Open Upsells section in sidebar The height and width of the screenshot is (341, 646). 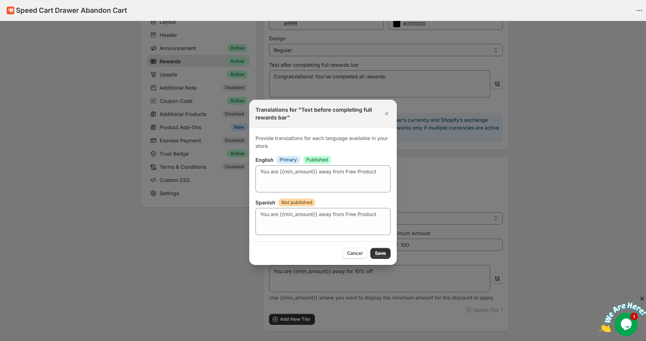click(168, 74)
